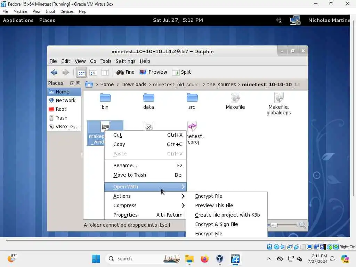This screenshot has width=356, height=267.
Task: Float the Places panel with undock icon
Action: point(72,83)
